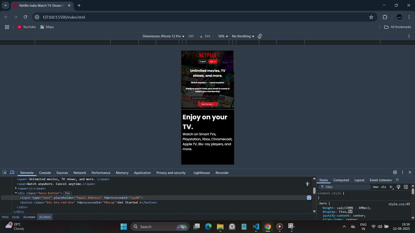Switch to the Console tab

45,173
